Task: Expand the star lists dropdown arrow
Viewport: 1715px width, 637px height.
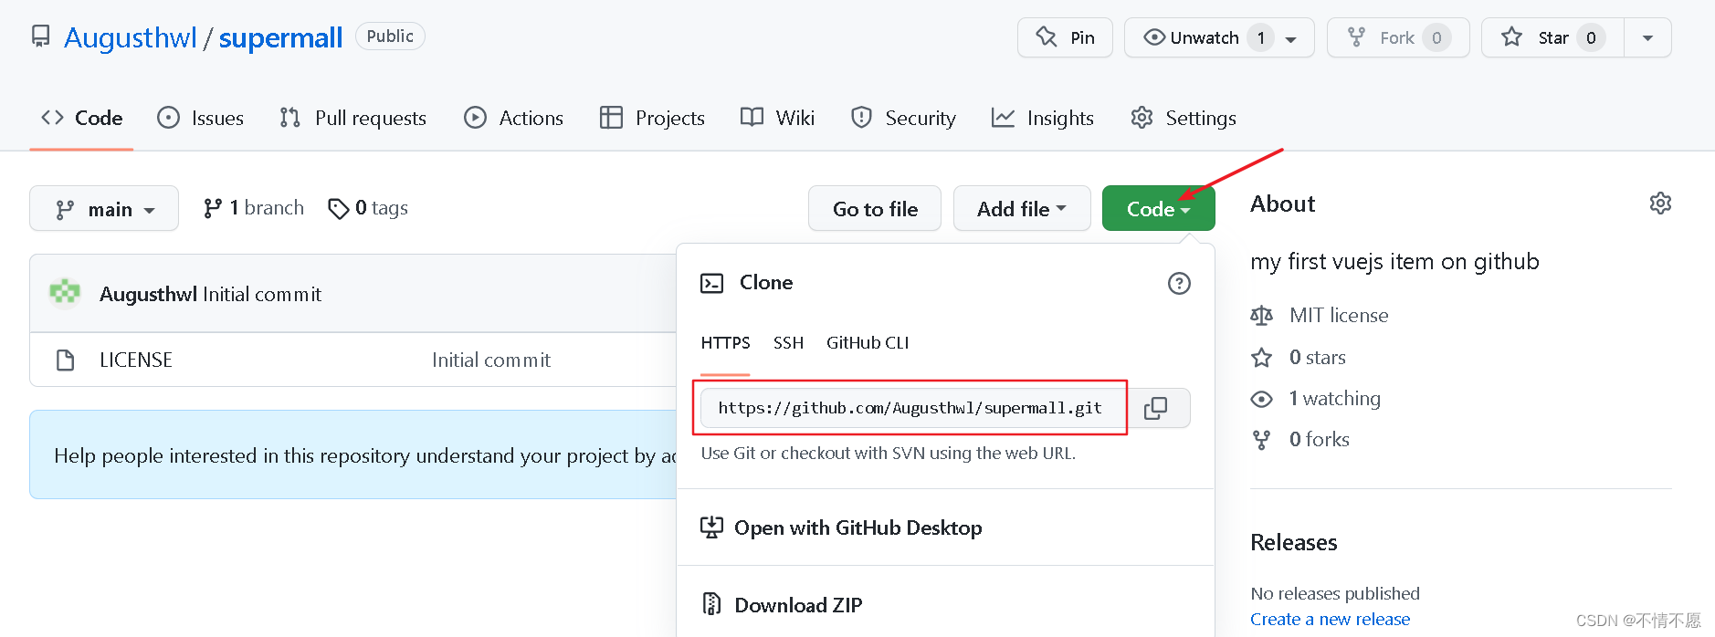Action: [1647, 37]
